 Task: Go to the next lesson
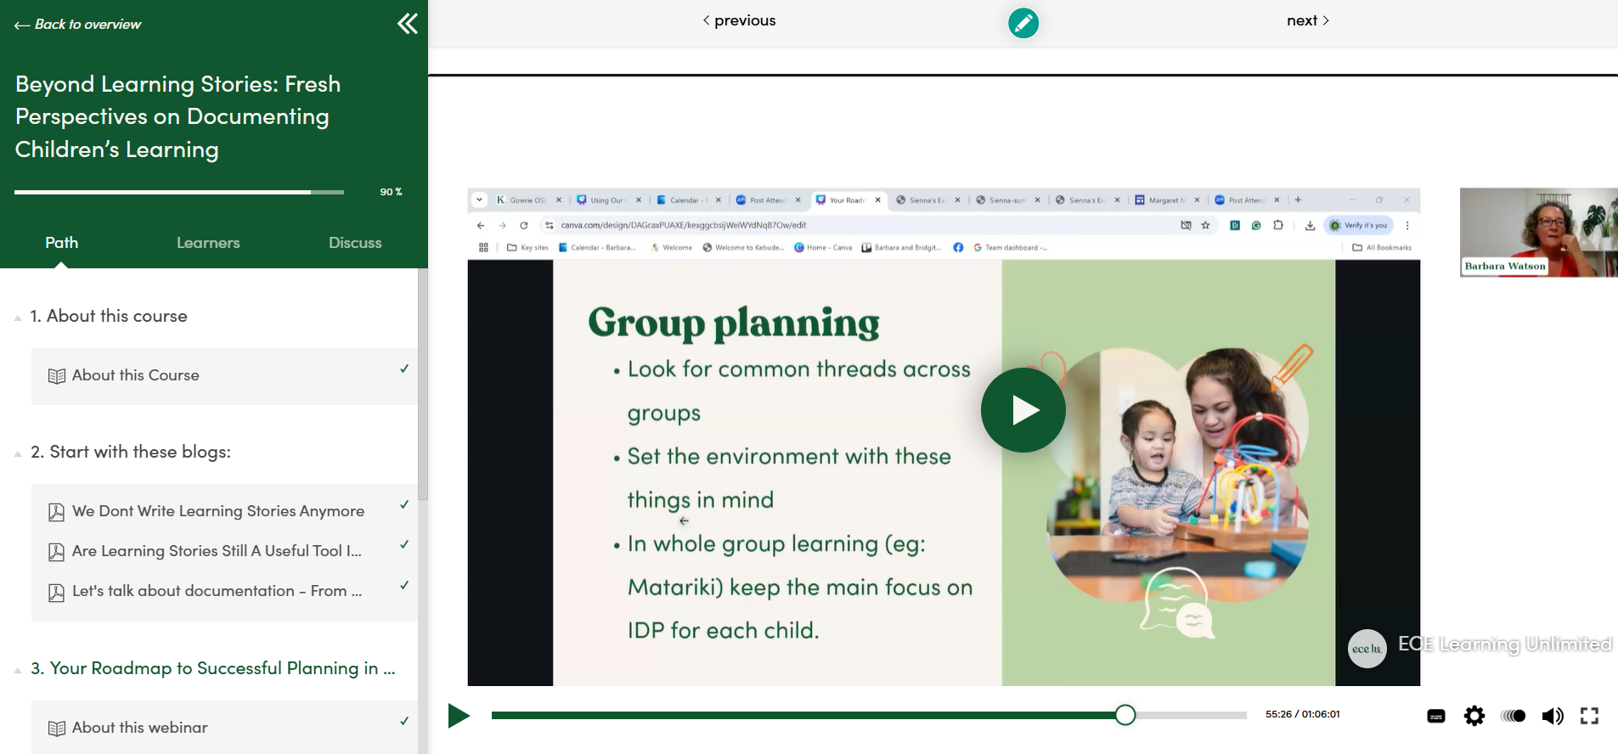click(1307, 20)
